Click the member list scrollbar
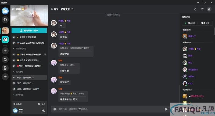This screenshot has height=116, width=215. pos(214,31)
